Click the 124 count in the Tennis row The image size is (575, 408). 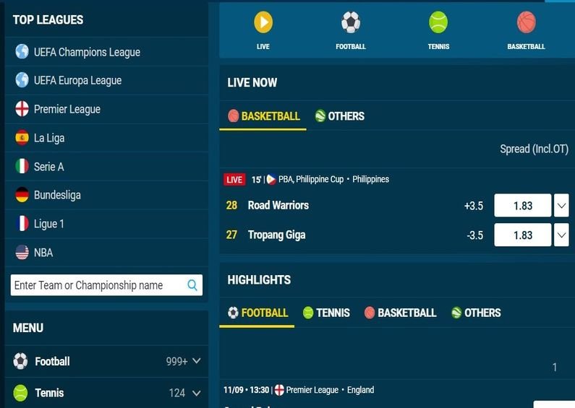[x=177, y=393]
